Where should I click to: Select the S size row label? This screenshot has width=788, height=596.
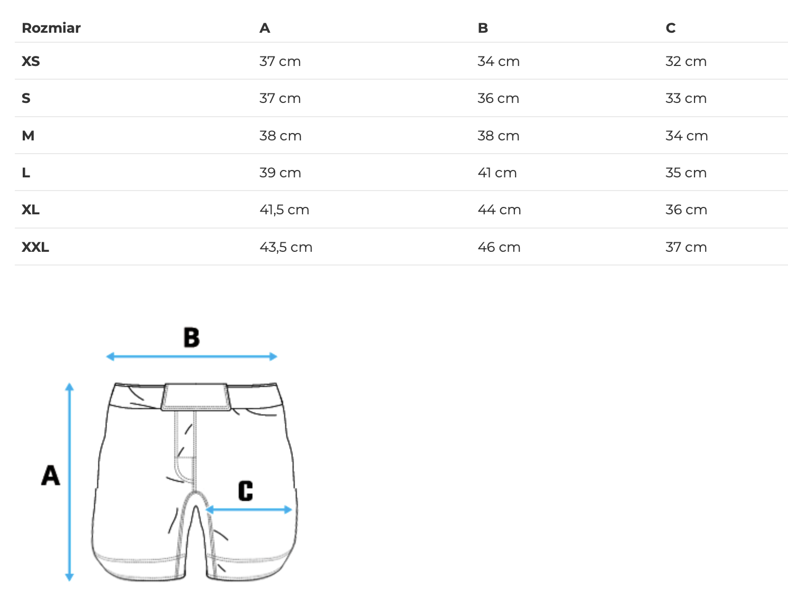click(26, 98)
